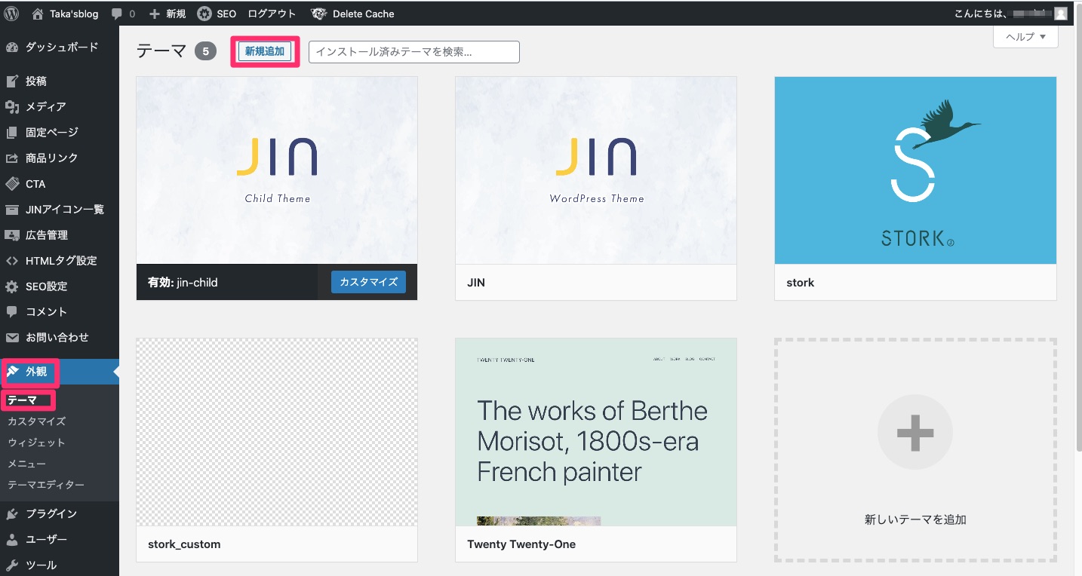This screenshot has height=576, width=1082.
Task: Click the Twenty Twenty-One theme name label
Action: [521, 544]
